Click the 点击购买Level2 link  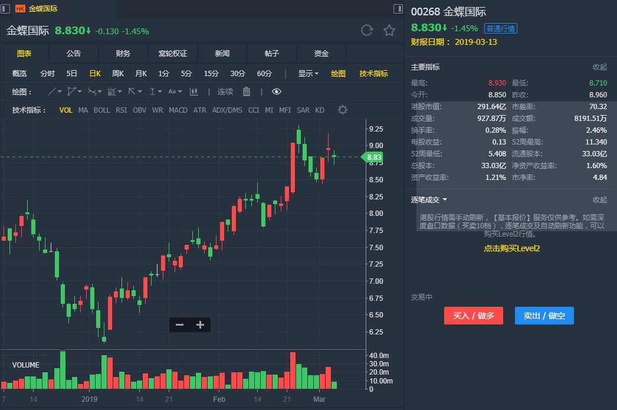[x=512, y=248]
